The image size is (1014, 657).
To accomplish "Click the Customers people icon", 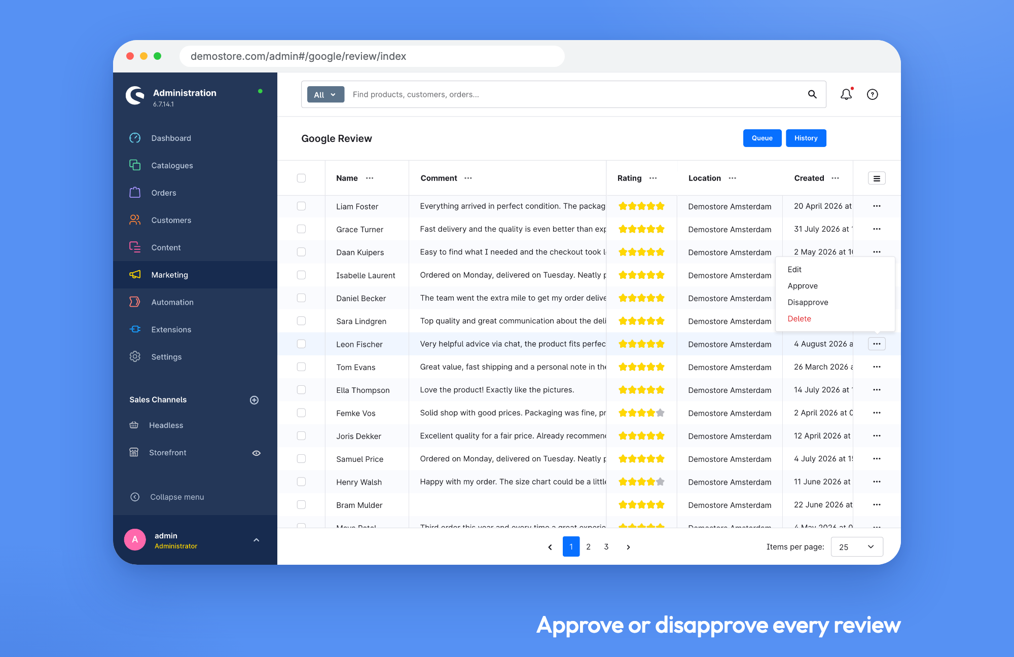I will click(x=135, y=220).
